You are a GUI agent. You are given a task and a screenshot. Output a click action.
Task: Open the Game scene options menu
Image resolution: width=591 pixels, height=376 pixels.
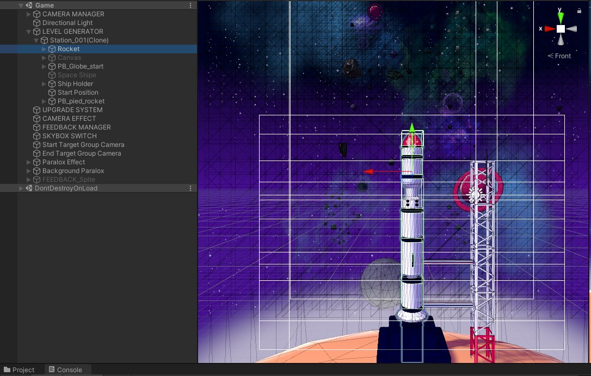[x=190, y=5]
